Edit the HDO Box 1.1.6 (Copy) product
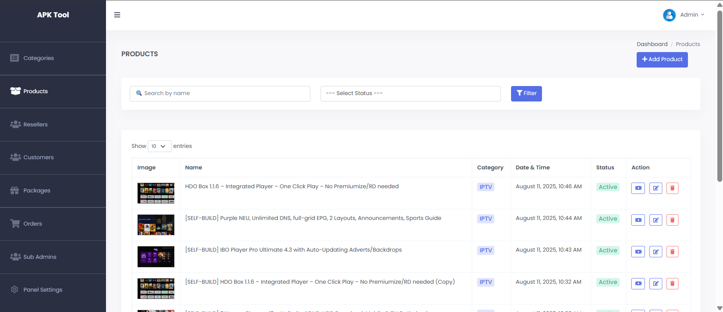The image size is (723, 312). [656, 283]
